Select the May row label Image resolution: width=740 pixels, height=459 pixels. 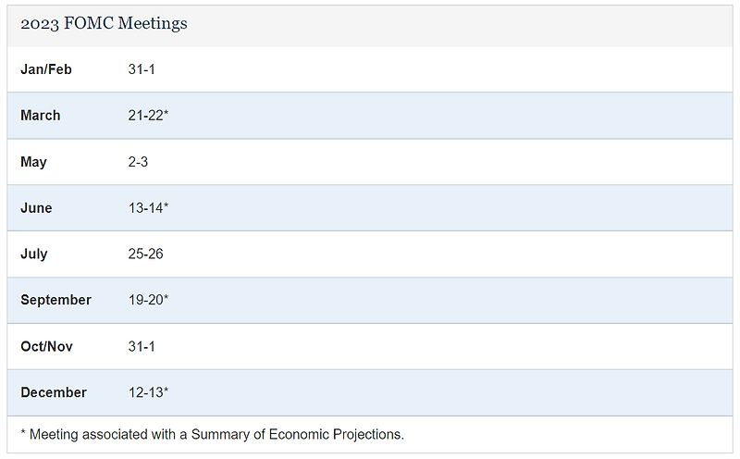click(33, 162)
